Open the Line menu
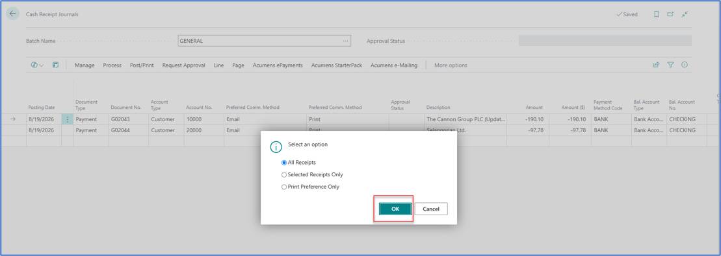 pos(219,65)
